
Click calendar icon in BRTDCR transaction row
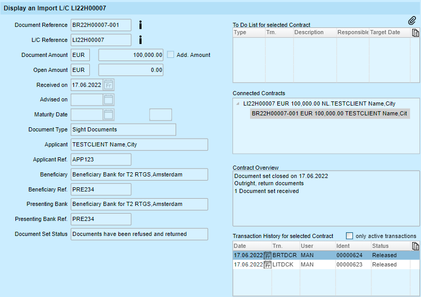[x=268, y=255]
